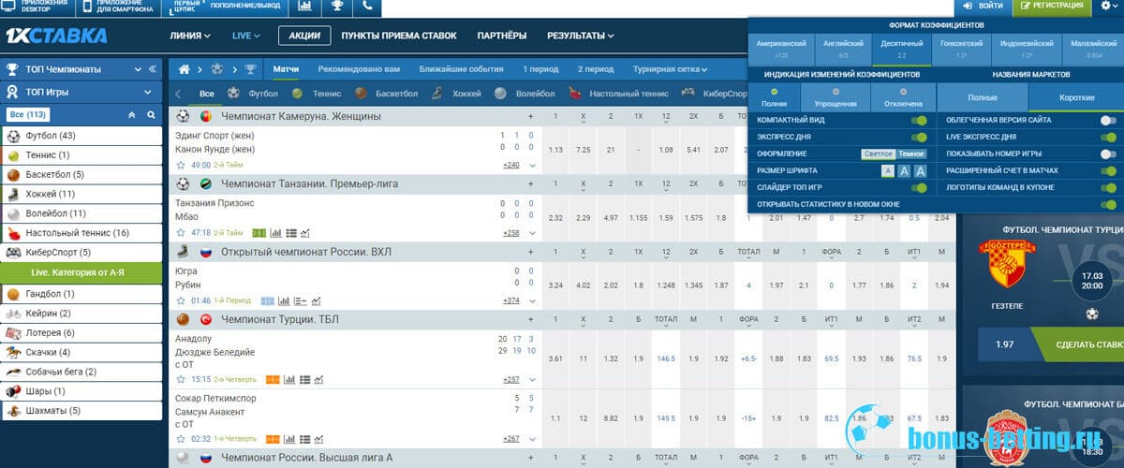Click the trophy icon in top bar
Image resolution: width=1124 pixels, height=468 pixels.
tap(337, 7)
